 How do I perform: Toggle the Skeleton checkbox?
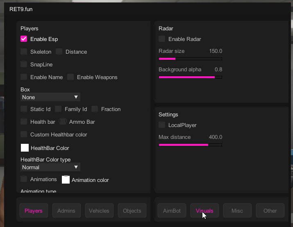(x=24, y=52)
